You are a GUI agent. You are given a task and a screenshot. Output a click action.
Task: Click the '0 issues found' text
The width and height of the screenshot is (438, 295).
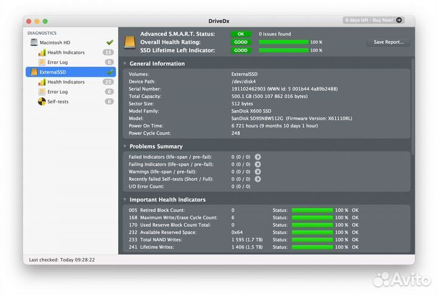click(x=275, y=34)
